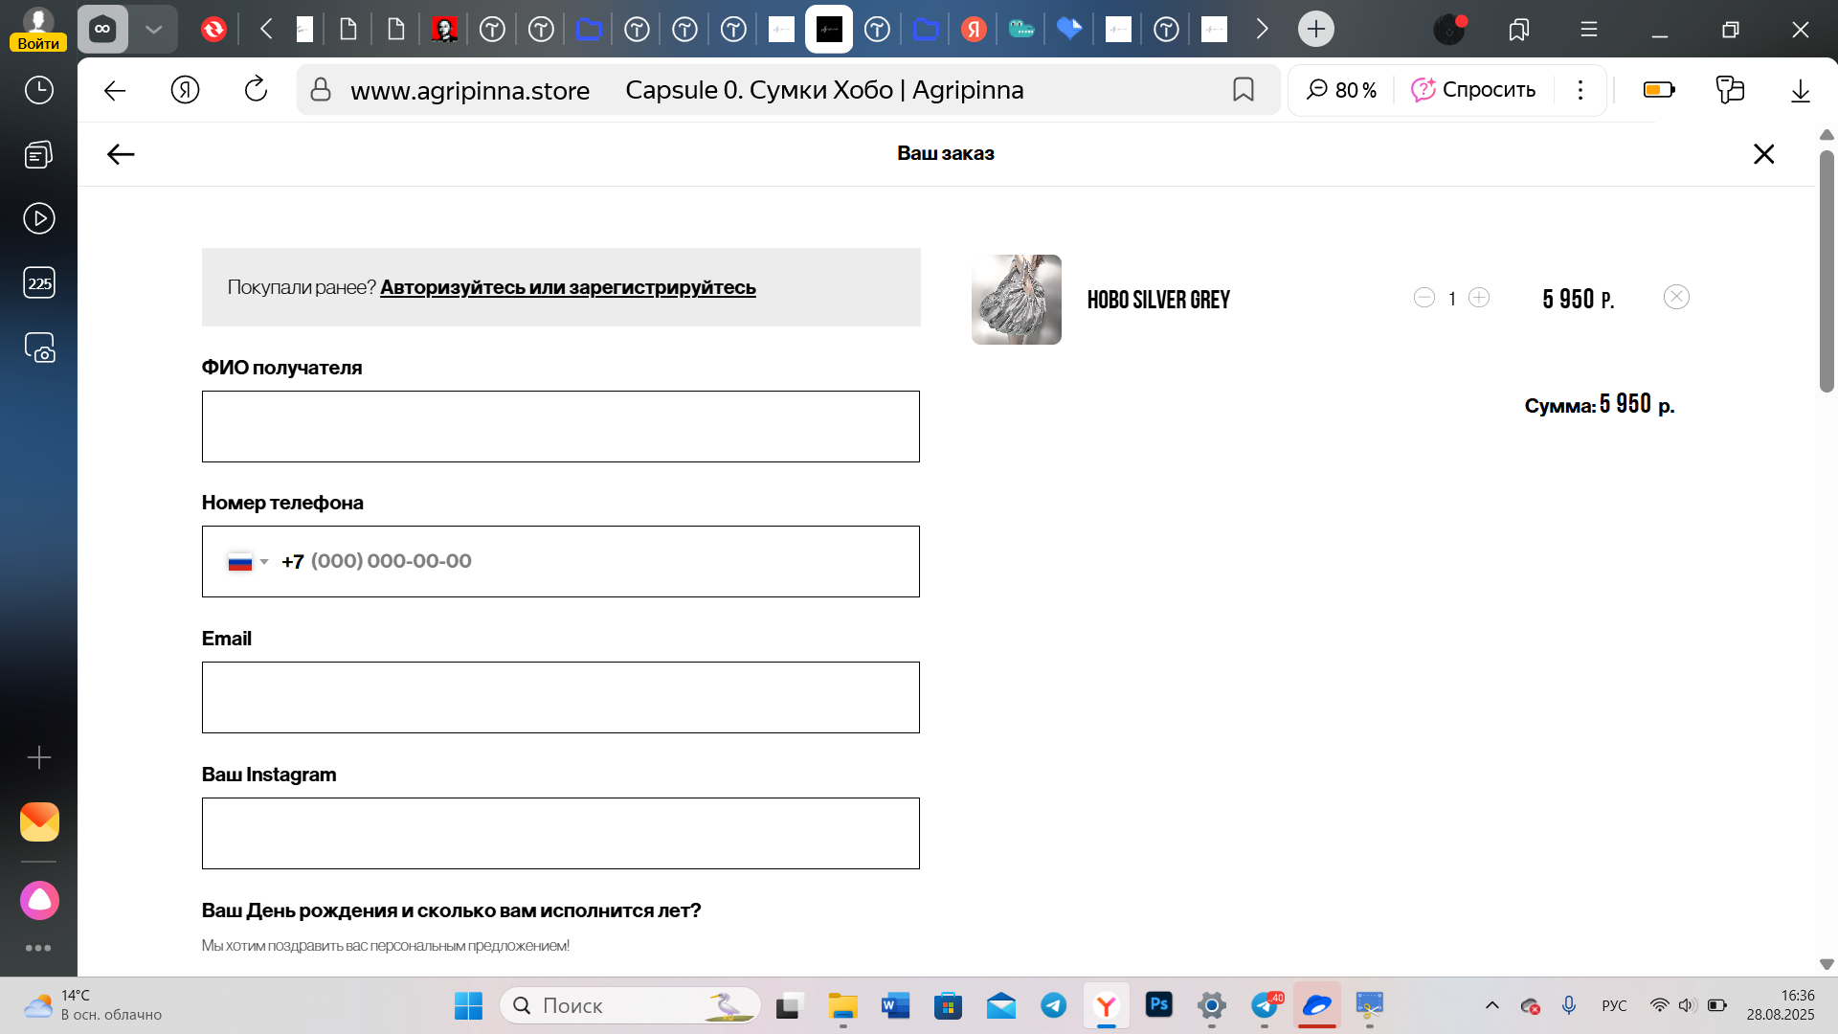
Task: Open Telegram from the taskbar
Action: [x=1054, y=1006]
